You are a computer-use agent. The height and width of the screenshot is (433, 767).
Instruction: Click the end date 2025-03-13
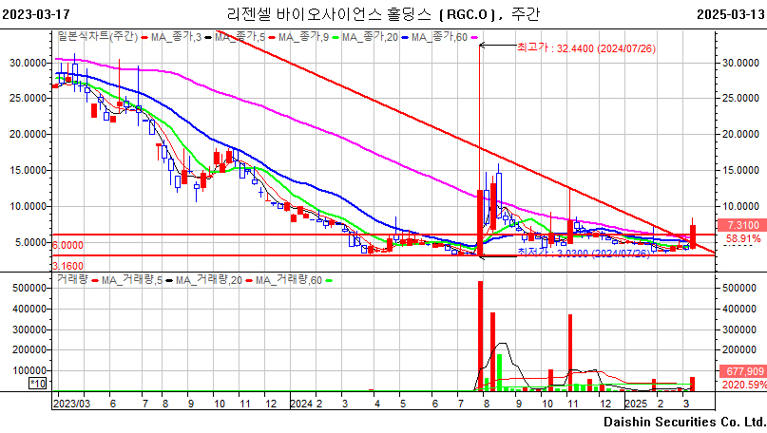tap(731, 14)
